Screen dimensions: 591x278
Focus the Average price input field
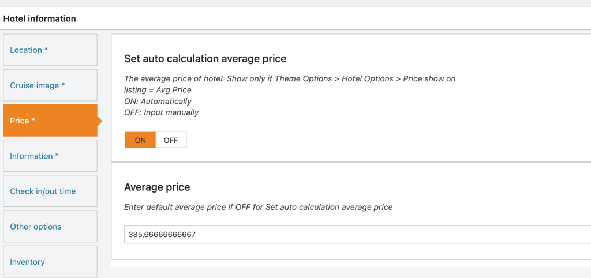point(346,234)
